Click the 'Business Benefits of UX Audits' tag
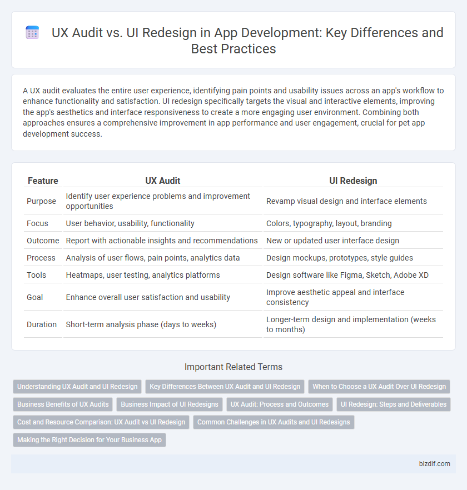Screen dimensions: 467x490 (x=62, y=404)
